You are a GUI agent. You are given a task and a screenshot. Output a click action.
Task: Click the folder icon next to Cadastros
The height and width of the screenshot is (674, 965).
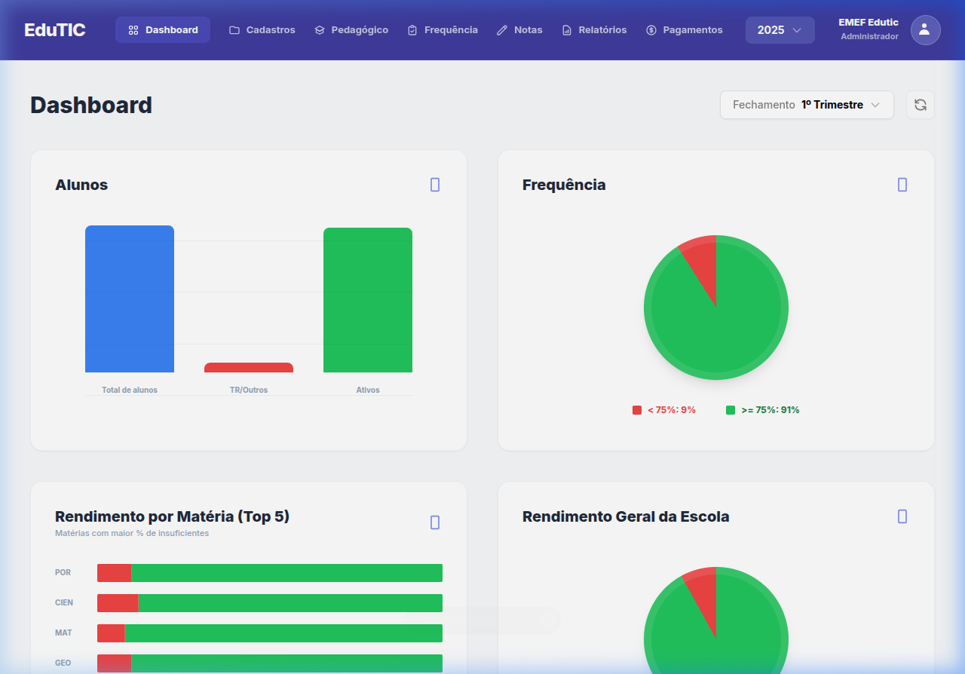(233, 29)
